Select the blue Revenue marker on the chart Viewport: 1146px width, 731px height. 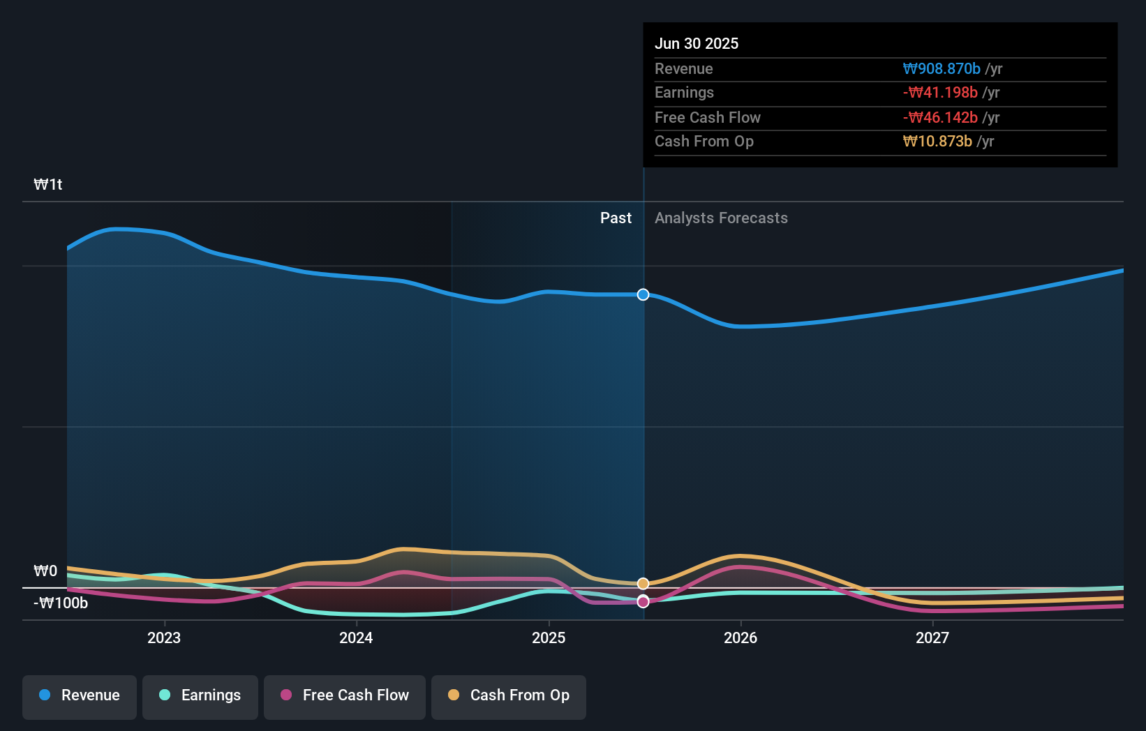tap(642, 294)
